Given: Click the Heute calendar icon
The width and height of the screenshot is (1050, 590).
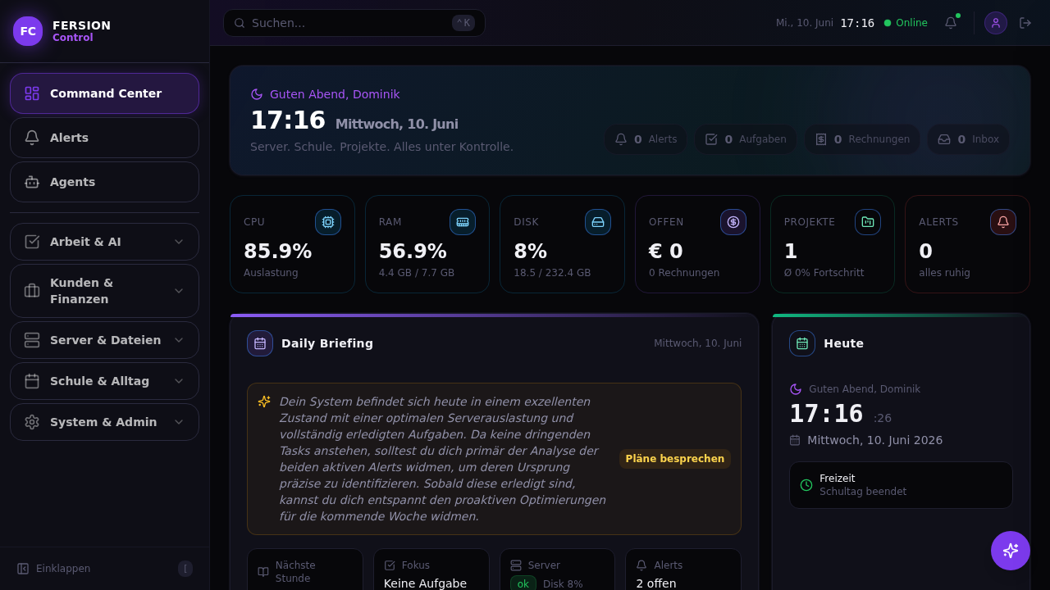Looking at the screenshot, I should (802, 343).
